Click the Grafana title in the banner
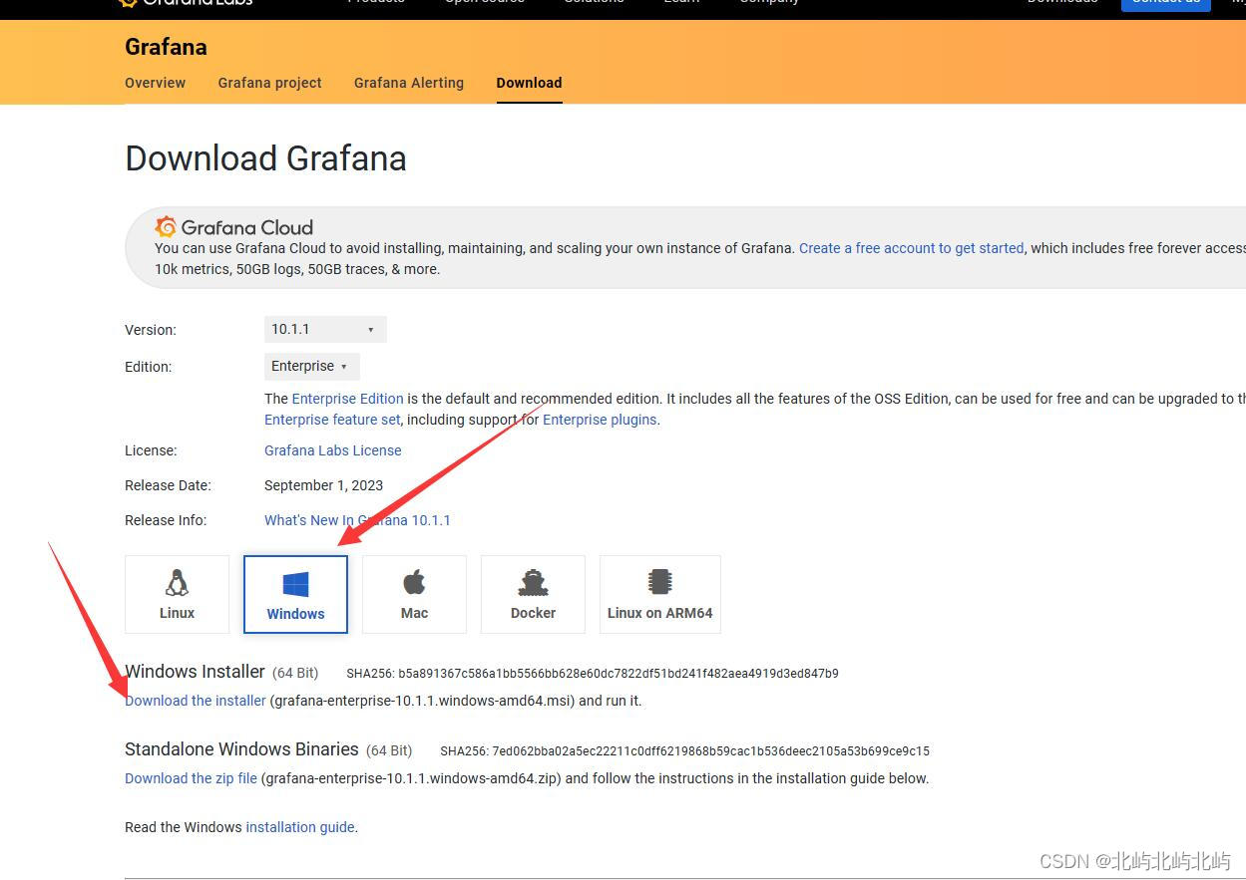This screenshot has width=1246, height=880. click(166, 47)
